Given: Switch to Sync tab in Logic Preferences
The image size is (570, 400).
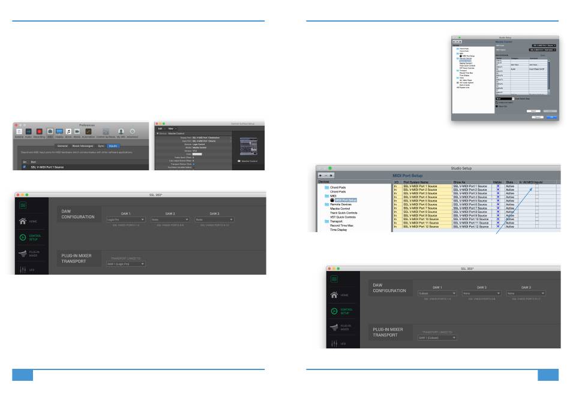Looking at the screenshot, I should (101, 146).
